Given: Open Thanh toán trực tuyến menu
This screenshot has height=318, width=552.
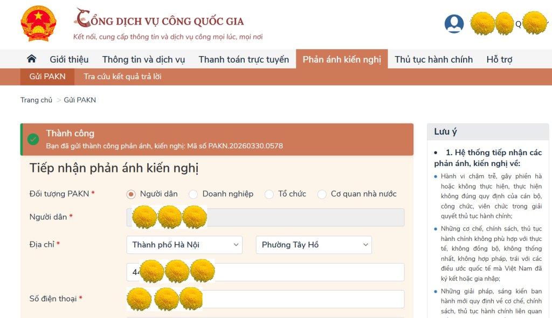Looking at the screenshot, I should 244,59.
